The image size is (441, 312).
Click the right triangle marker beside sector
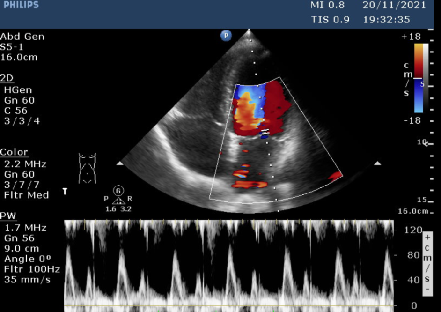(x=377, y=163)
